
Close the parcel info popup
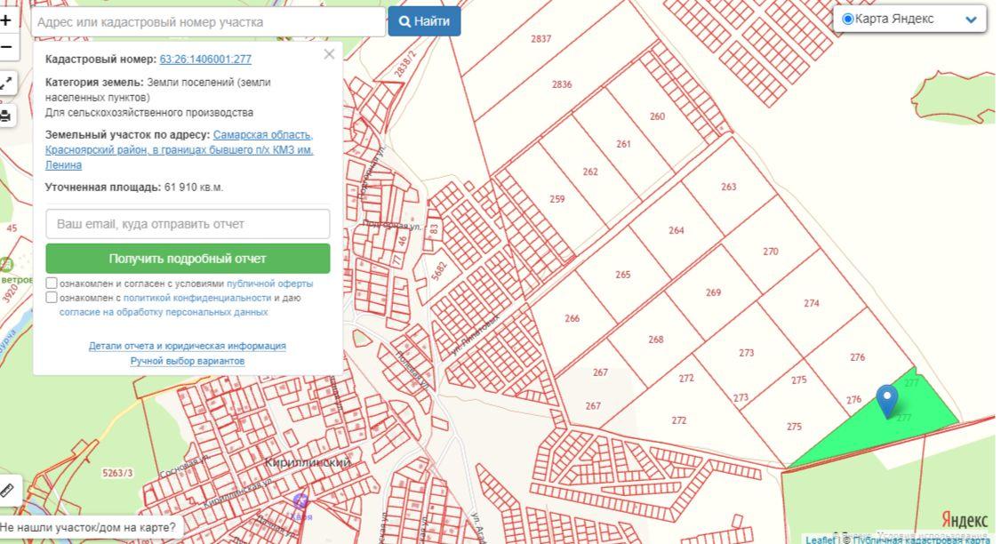pos(329,54)
